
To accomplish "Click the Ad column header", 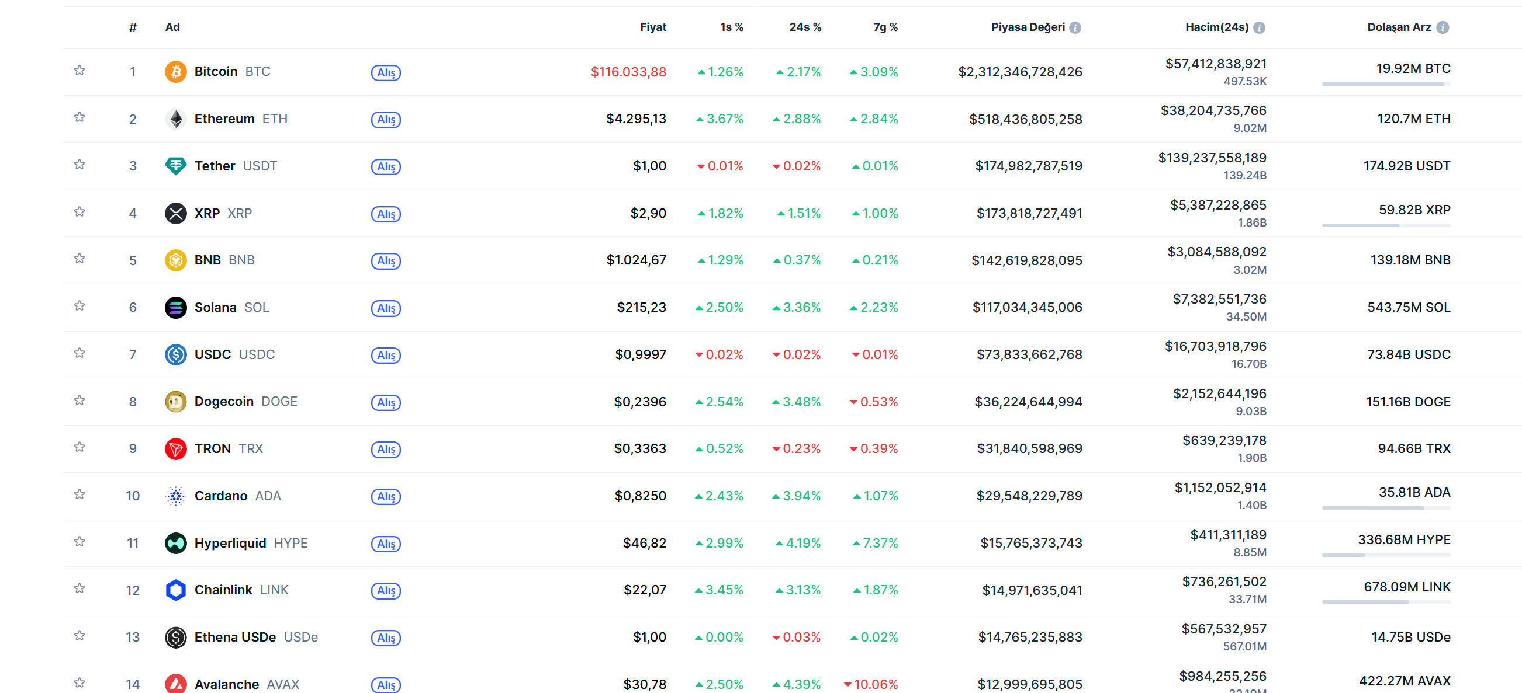I will (x=172, y=27).
